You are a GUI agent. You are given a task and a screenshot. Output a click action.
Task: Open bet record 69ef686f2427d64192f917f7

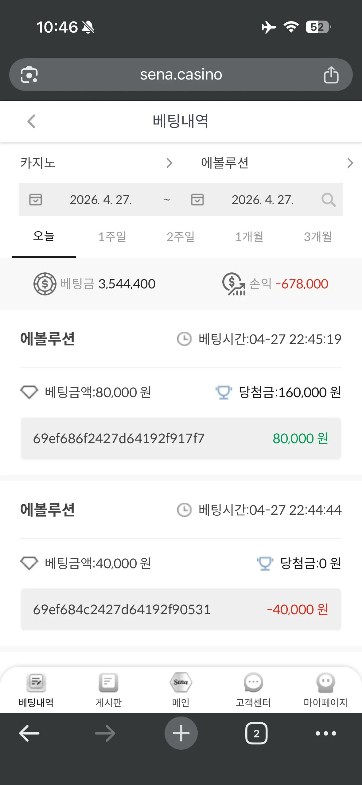pos(181,438)
